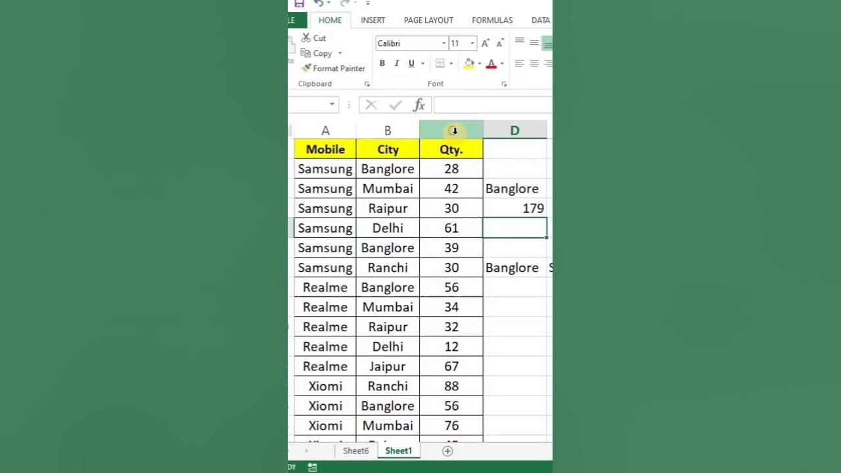This screenshot has height=473, width=841.
Task: Select the Qty. cell showing 88
Action: (451, 386)
